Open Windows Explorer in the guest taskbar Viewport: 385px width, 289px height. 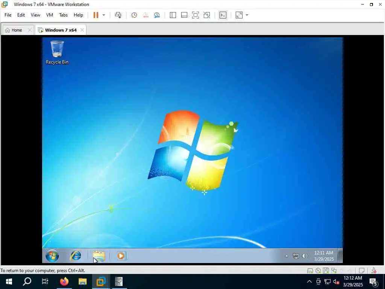click(x=99, y=256)
